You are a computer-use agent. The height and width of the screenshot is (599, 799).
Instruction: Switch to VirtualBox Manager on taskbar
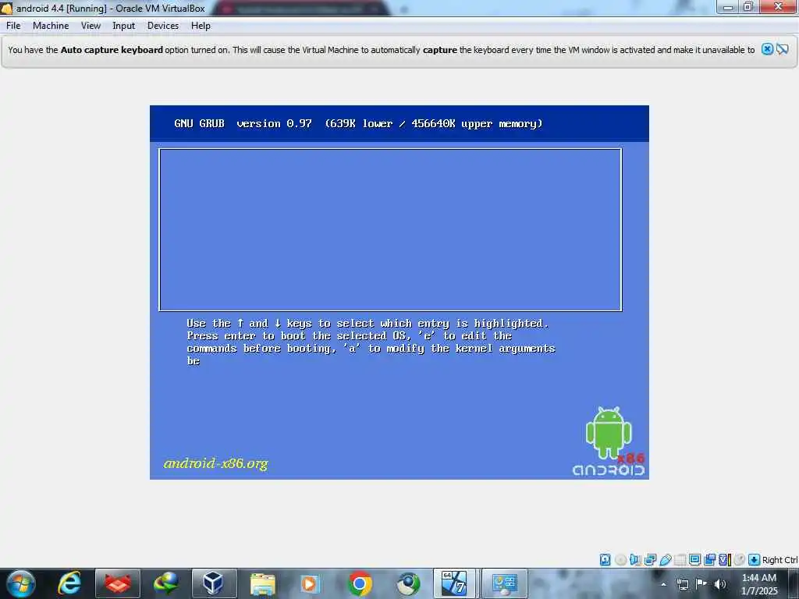point(214,583)
